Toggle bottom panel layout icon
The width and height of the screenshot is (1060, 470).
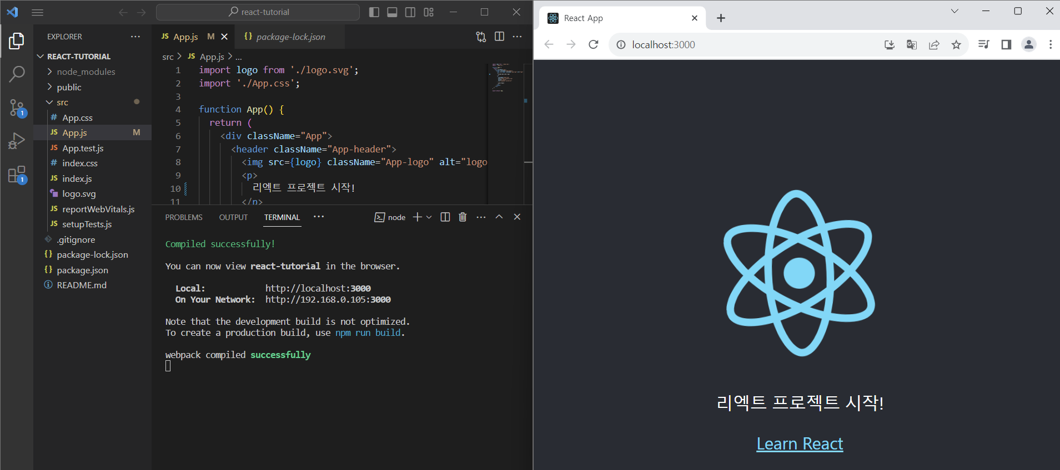click(392, 12)
